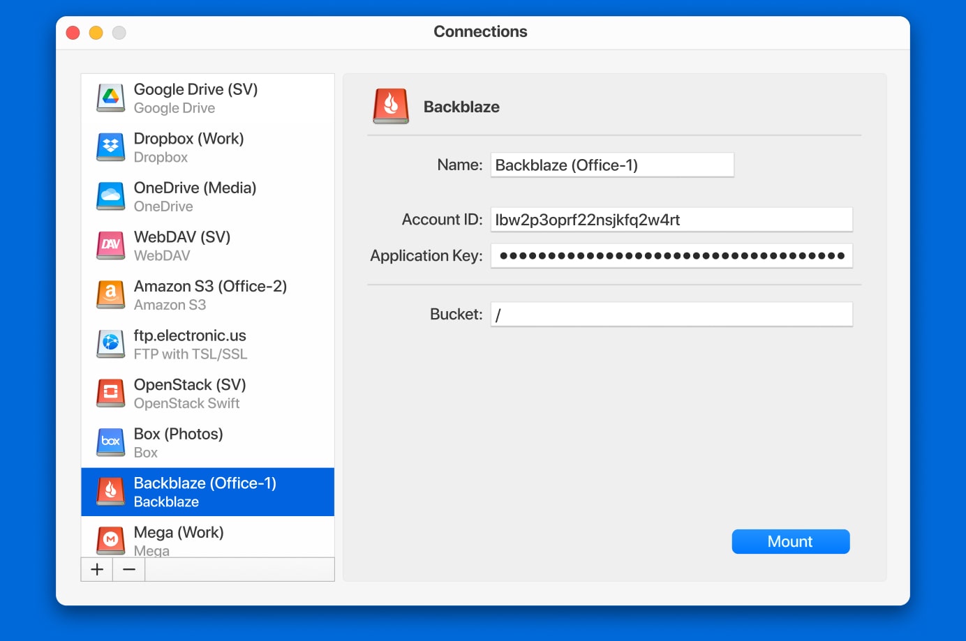Screen dimensions: 966x641
Task: Click the WebDAV (SV) DAV icon
Action: pos(111,246)
